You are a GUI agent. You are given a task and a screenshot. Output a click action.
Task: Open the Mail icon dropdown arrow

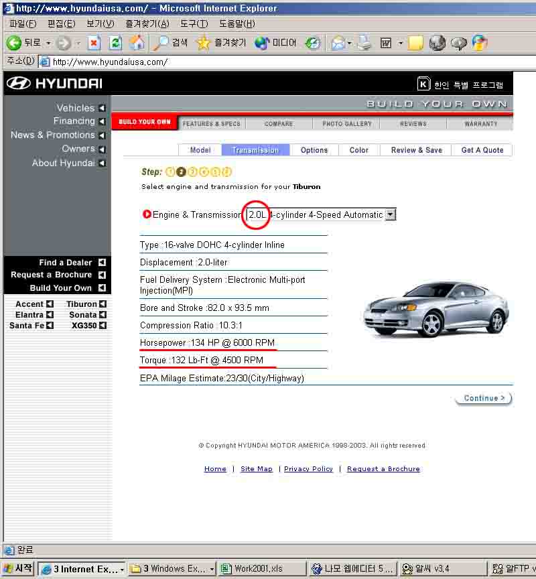(x=350, y=43)
